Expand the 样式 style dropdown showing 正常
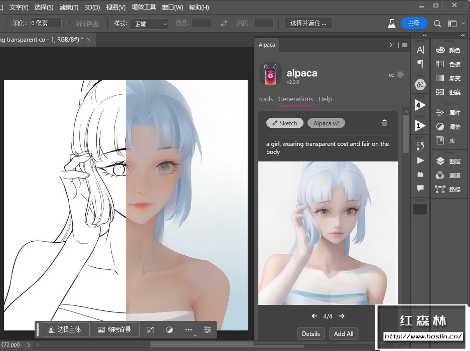 (x=149, y=24)
